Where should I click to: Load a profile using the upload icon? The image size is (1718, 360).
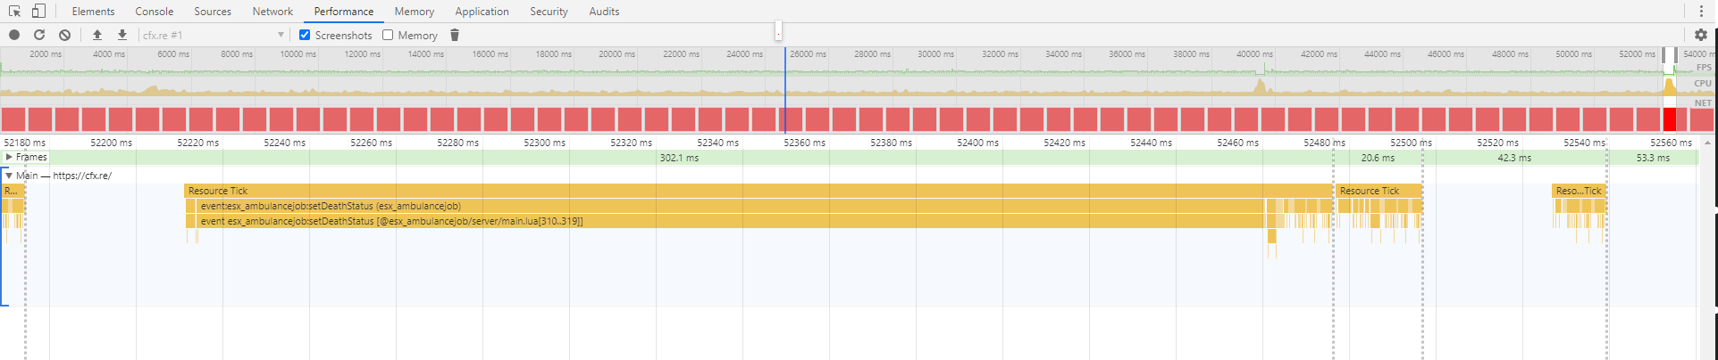click(97, 35)
